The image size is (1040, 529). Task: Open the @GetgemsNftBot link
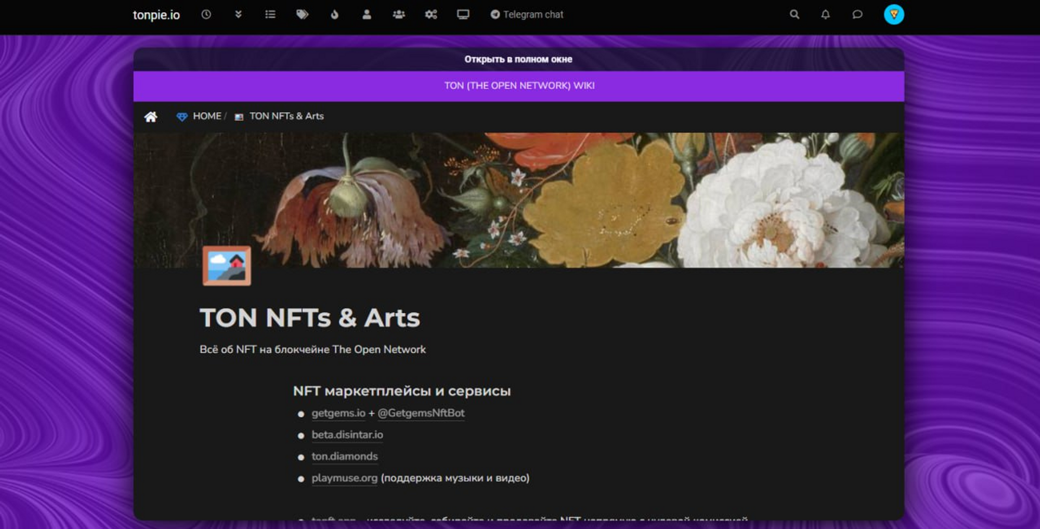tap(421, 413)
